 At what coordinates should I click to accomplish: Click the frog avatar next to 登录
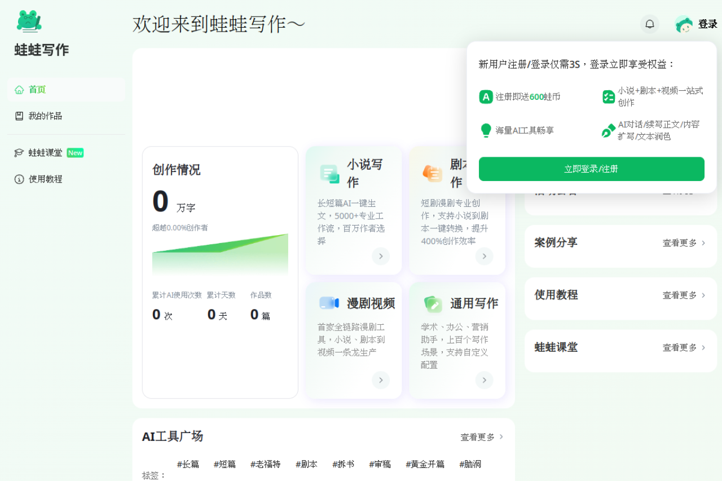pyautogui.click(x=684, y=24)
